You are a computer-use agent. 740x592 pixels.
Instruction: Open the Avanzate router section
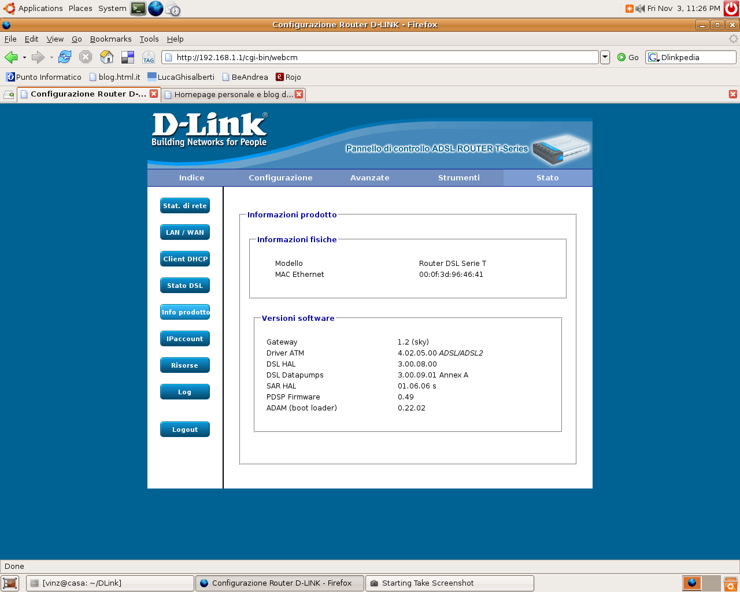point(370,177)
